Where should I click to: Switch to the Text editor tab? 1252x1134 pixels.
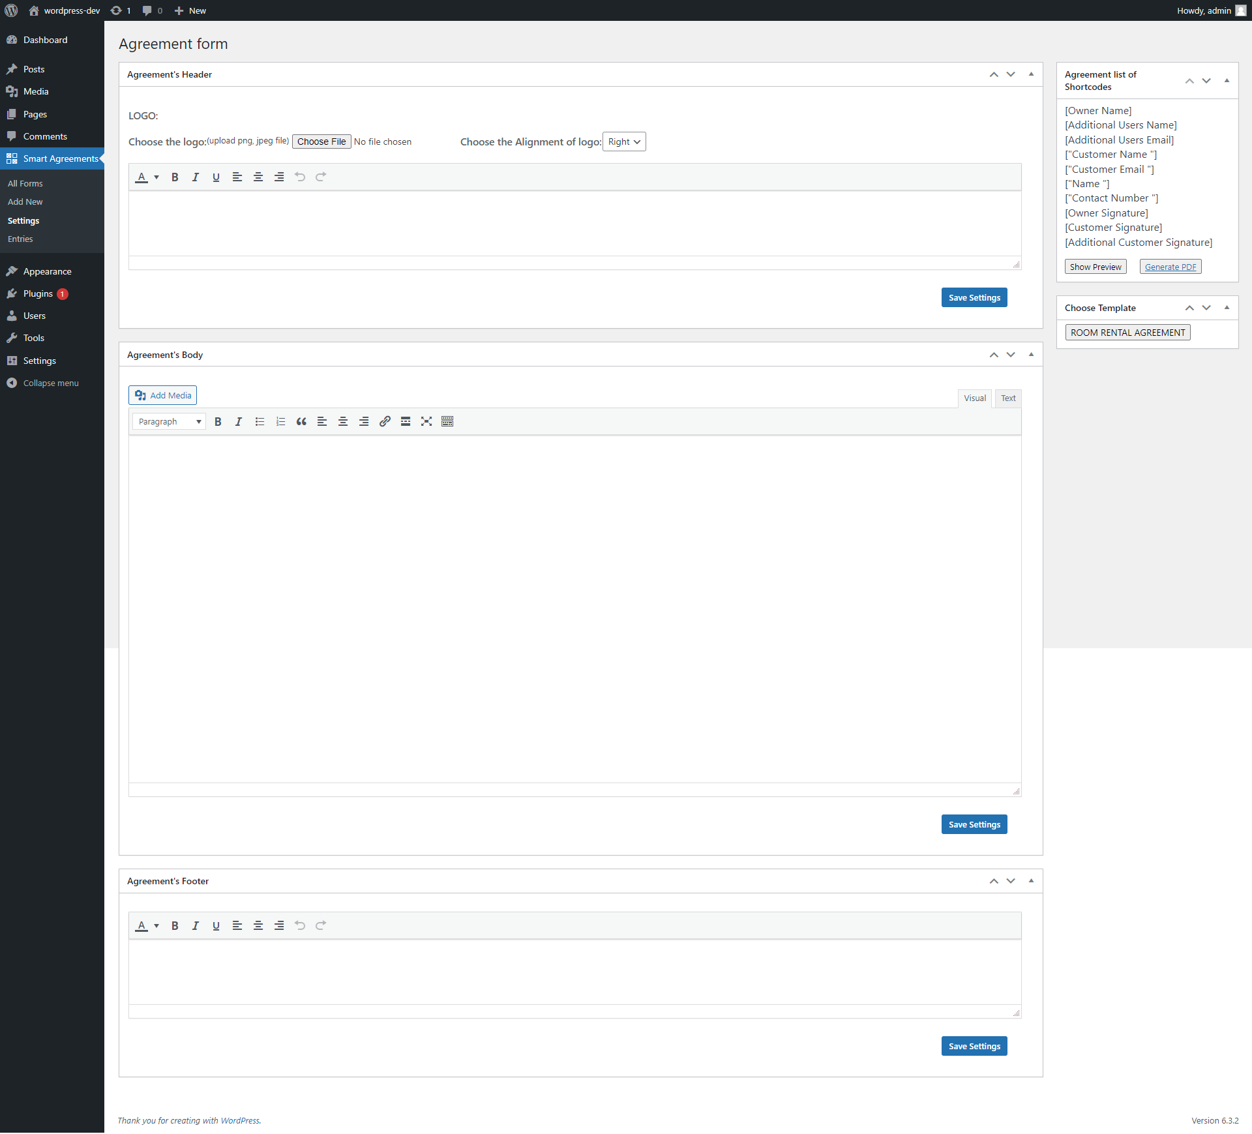(x=1008, y=398)
